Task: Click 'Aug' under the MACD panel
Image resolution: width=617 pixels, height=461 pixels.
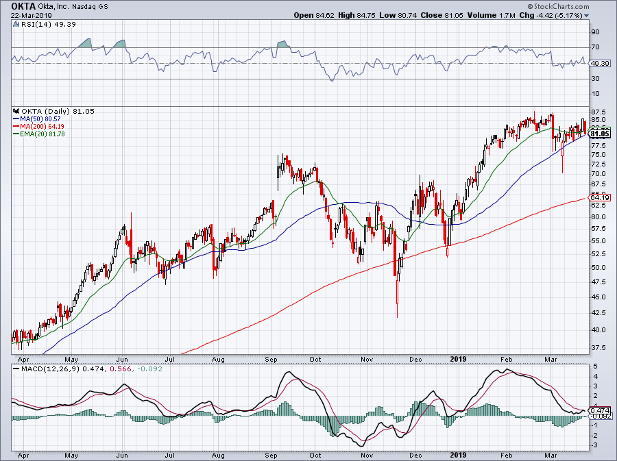Action: pos(218,456)
